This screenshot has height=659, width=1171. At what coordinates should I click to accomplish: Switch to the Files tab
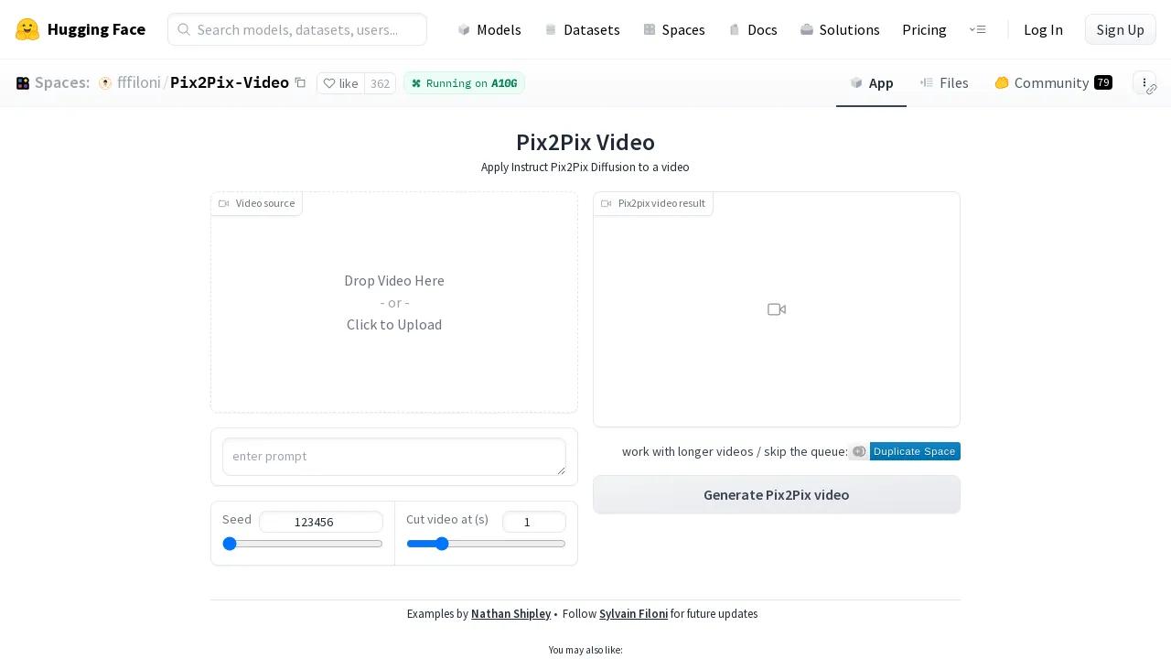point(944,82)
